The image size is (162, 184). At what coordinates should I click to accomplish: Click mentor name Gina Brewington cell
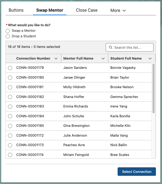tap(76, 126)
